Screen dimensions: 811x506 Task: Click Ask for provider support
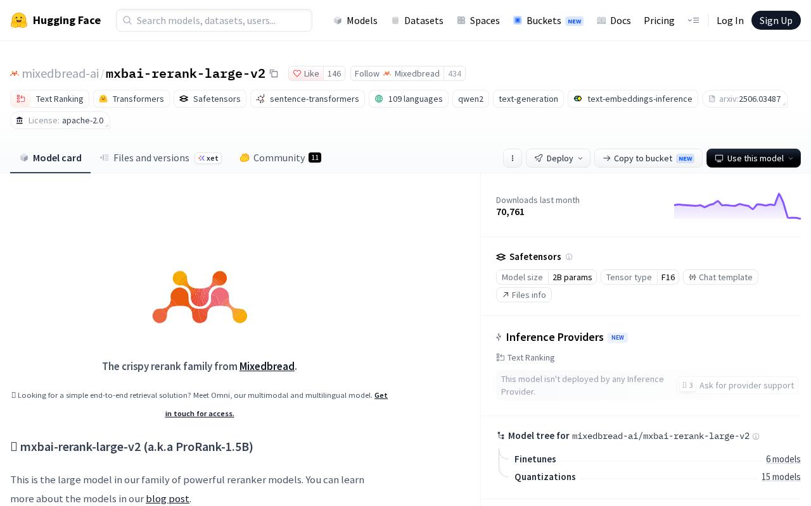(738, 385)
